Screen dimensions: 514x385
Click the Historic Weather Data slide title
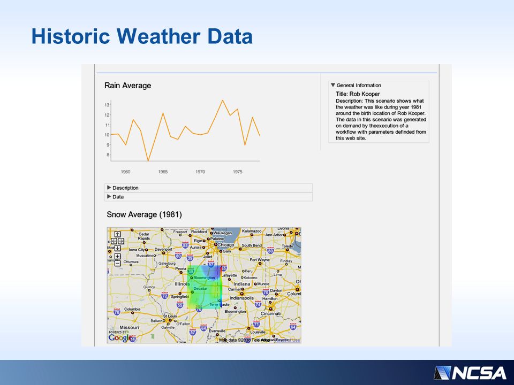coord(142,36)
